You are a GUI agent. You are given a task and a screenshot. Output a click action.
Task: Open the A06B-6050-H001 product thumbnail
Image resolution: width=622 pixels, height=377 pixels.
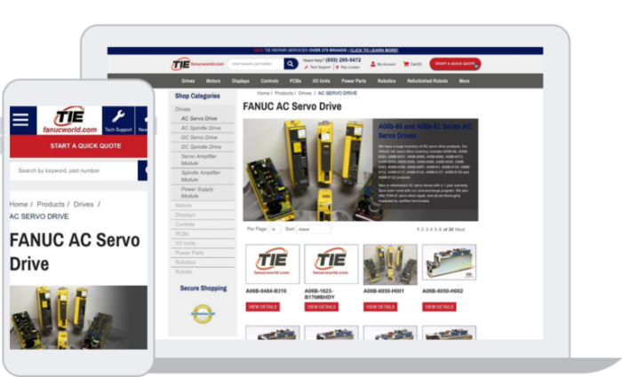pyautogui.click(x=390, y=264)
